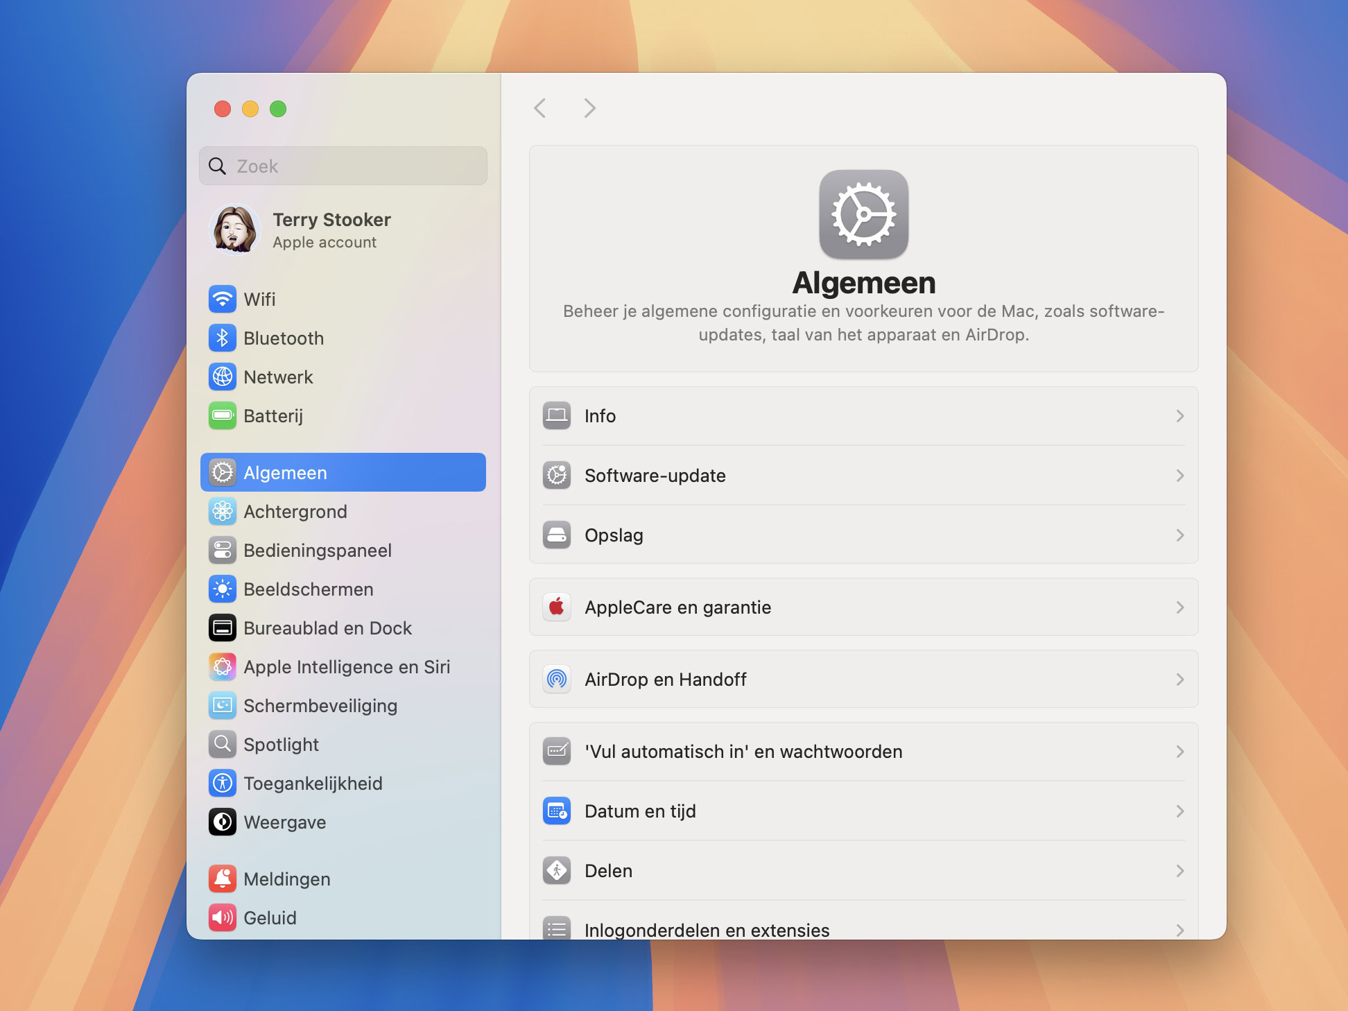
Task: Expand Opslag using the right chevron
Action: pyautogui.click(x=1179, y=535)
